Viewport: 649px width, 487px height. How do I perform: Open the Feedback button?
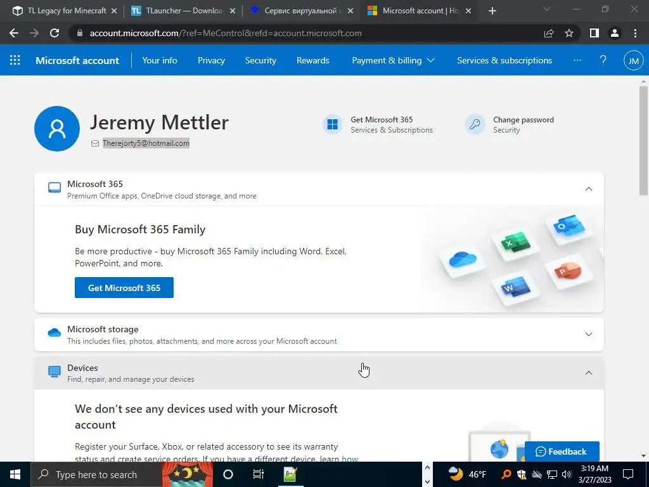tap(562, 451)
